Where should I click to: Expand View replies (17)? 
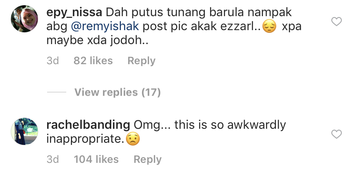click(x=117, y=92)
